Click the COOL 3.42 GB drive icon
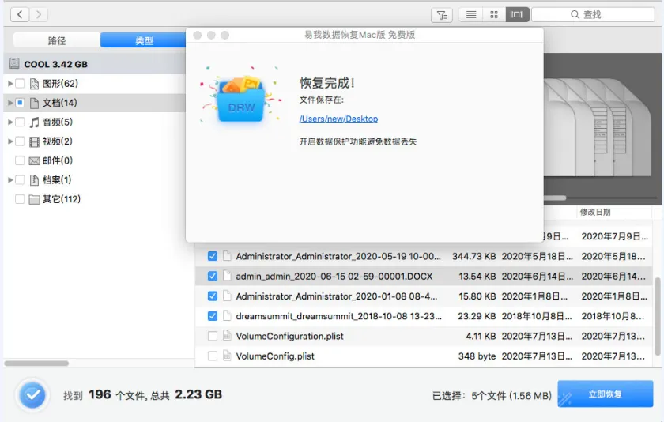Image resolution: width=664 pixels, height=422 pixels. click(14, 64)
